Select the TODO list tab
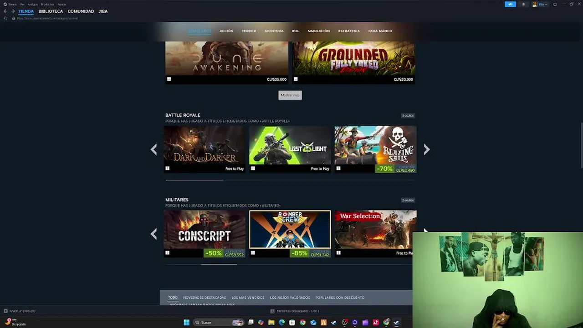583x328 pixels. click(x=173, y=297)
